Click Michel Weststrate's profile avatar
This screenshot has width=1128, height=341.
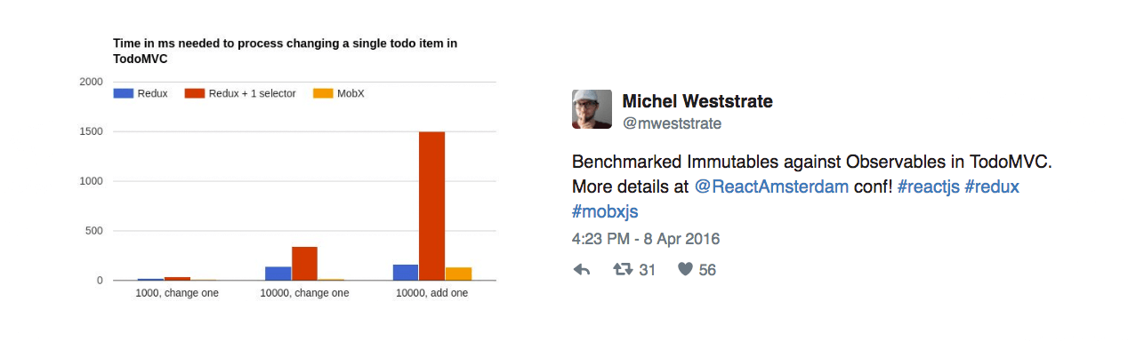(592, 109)
